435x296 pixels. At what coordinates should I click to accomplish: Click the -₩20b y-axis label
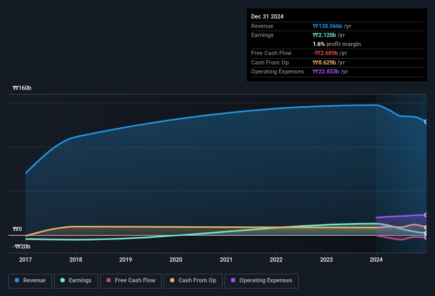(21, 246)
